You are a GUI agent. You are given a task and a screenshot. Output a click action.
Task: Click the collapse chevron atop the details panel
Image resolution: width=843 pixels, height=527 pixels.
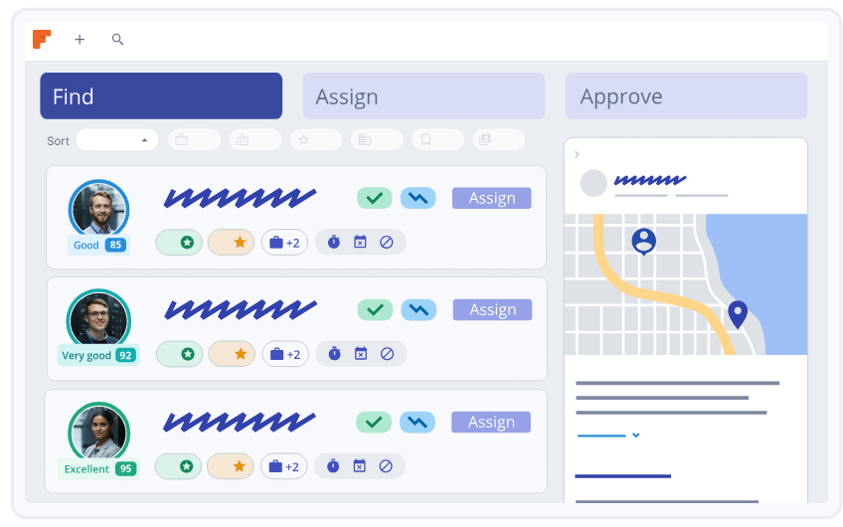pyautogui.click(x=578, y=154)
